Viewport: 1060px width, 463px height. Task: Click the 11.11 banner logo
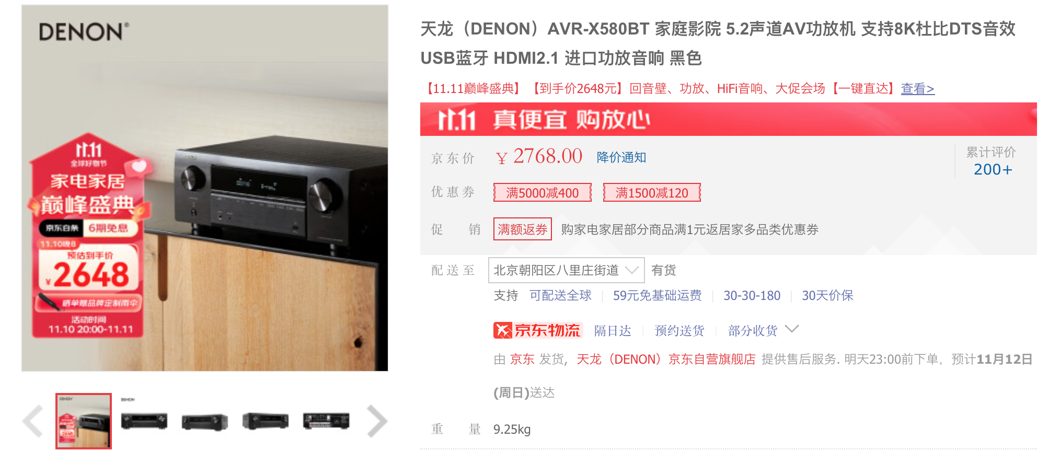[x=457, y=120]
